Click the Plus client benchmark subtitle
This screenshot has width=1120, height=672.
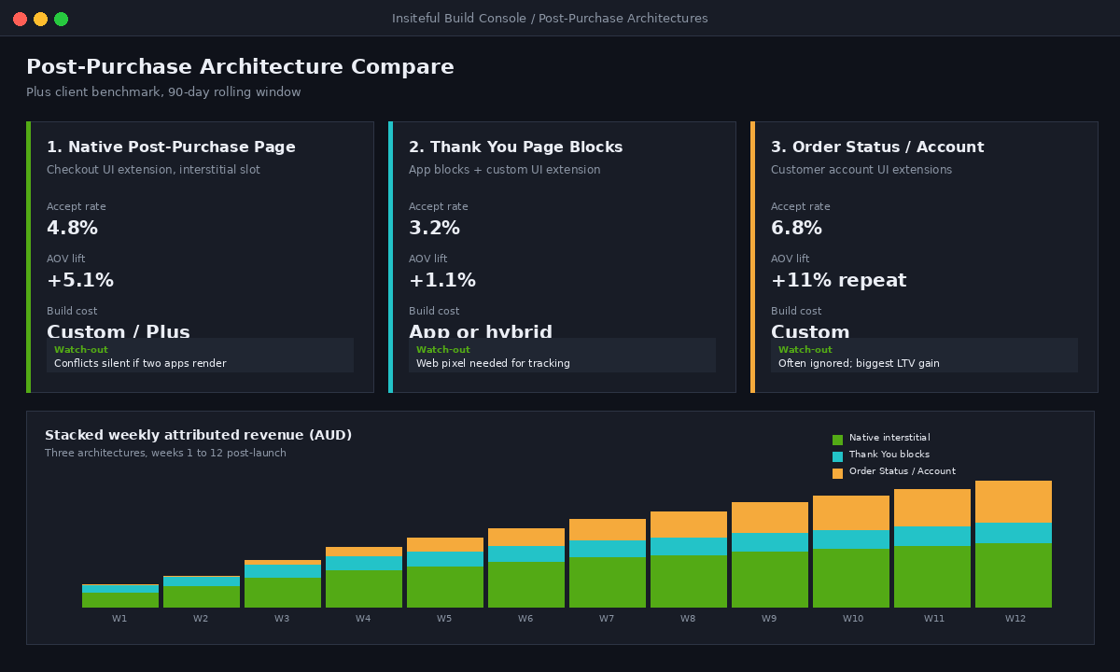[x=163, y=92]
